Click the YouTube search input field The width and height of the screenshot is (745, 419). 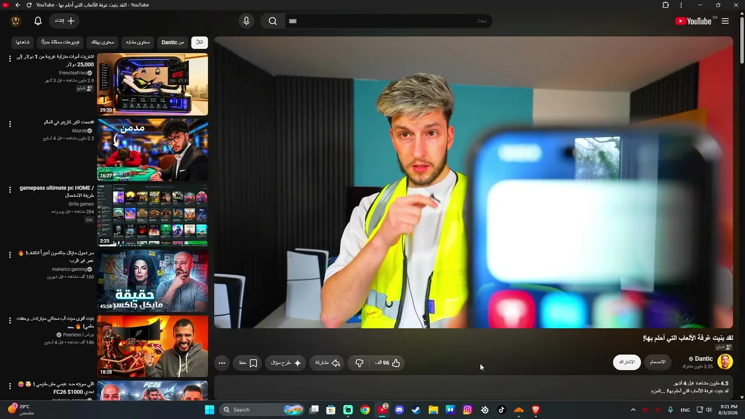pos(388,21)
